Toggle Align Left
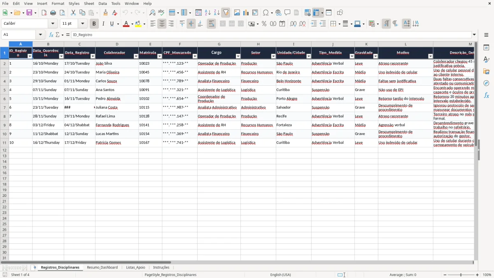Screen dimensions: 494x278 pyautogui.click(x=153, y=24)
